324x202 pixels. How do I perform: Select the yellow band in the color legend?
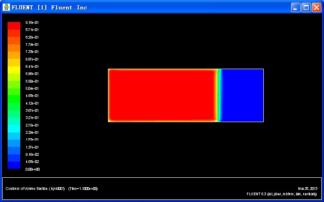(x=14, y=70)
